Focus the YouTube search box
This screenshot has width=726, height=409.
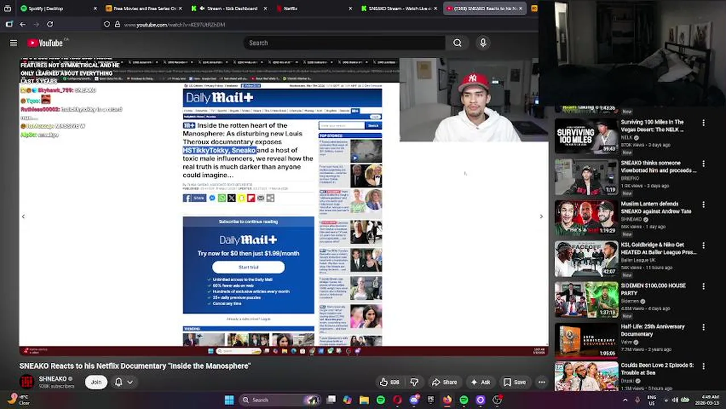click(345, 43)
